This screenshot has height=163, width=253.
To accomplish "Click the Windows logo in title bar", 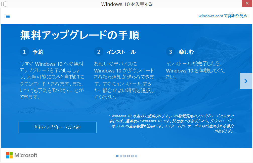I will coord(4,4).
